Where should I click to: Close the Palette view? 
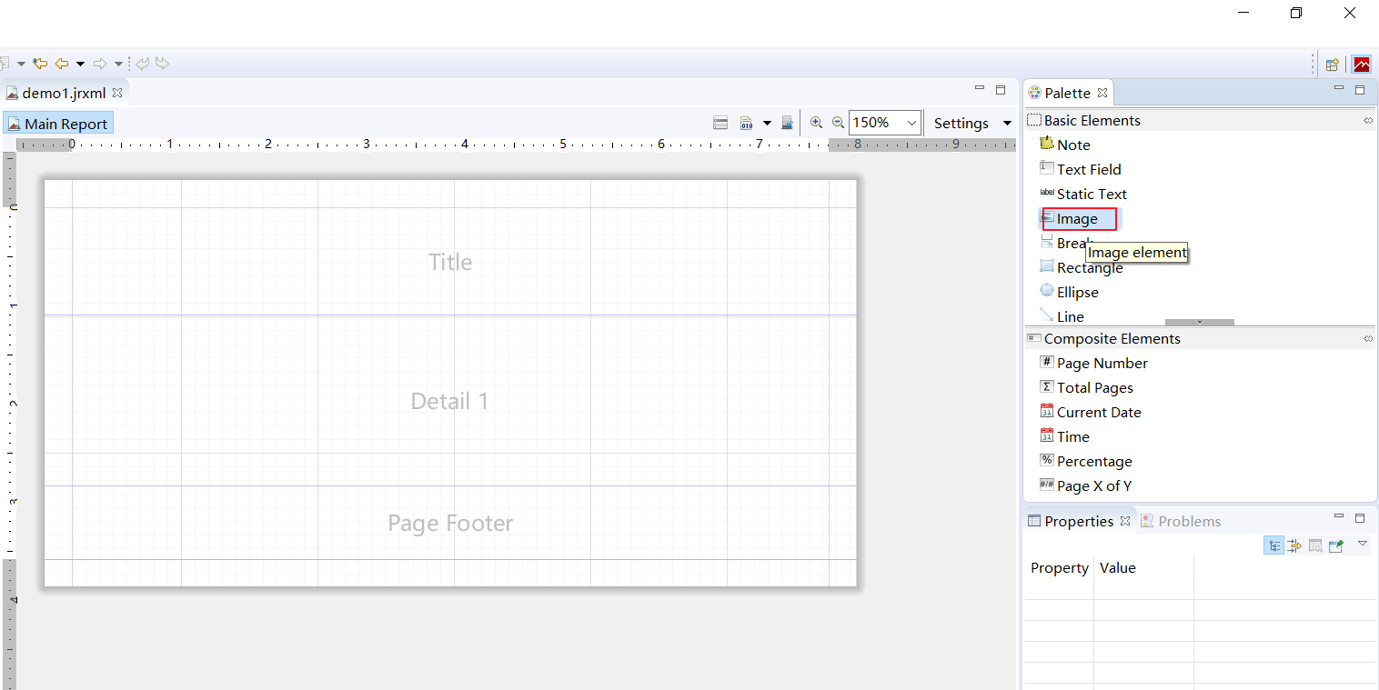click(x=1102, y=93)
